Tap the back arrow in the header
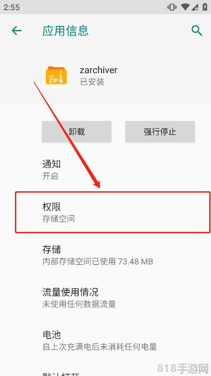This screenshot has width=211, height=376. click(17, 31)
